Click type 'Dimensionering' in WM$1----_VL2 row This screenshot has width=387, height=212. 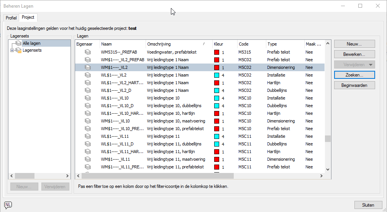pyautogui.click(x=281, y=67)
